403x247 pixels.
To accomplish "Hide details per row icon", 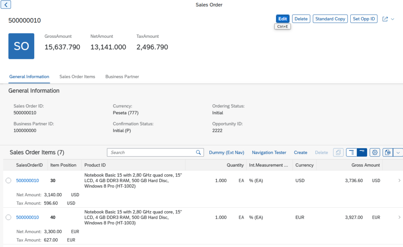I will point(362,153).
